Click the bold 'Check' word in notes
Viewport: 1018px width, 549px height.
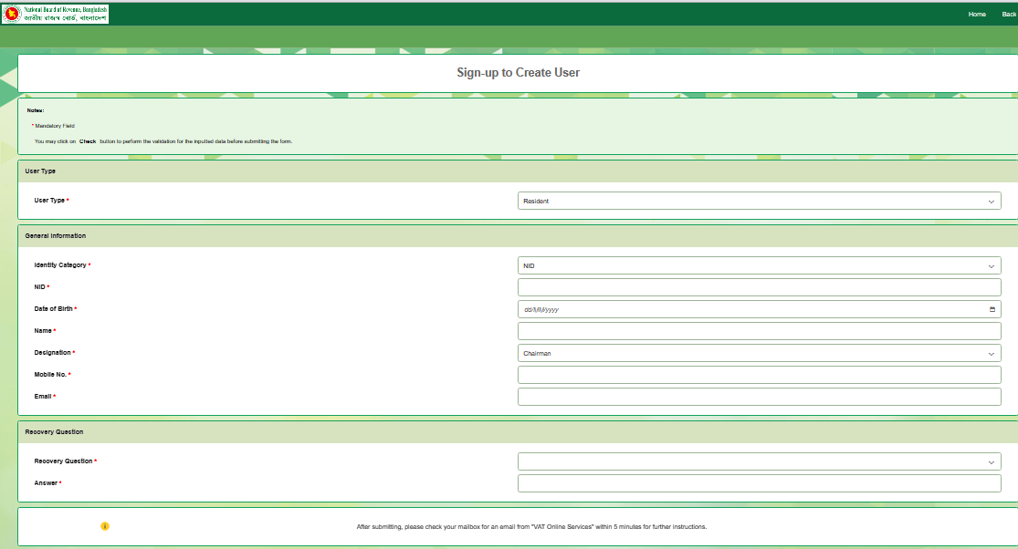click(88, 141)
